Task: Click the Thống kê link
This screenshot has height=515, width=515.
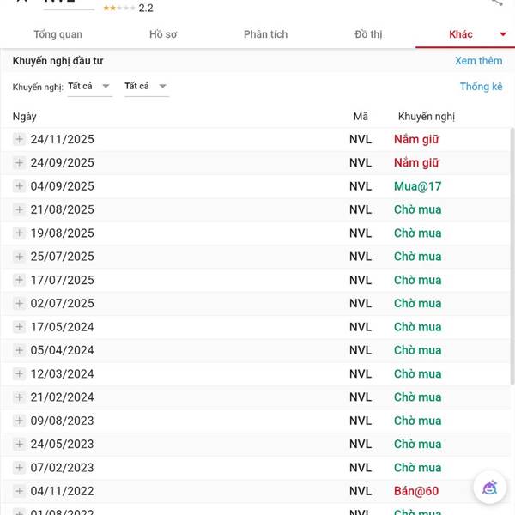Action: (x=481, y=87)
